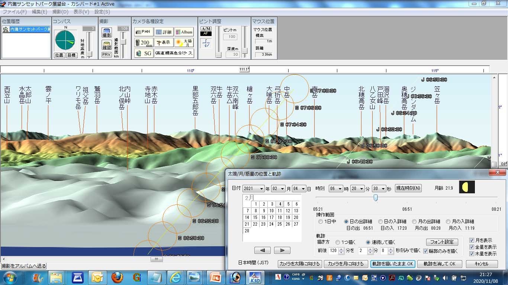Click the PRV preview button
The image size is (508, 285).
[x=107, y=55]
